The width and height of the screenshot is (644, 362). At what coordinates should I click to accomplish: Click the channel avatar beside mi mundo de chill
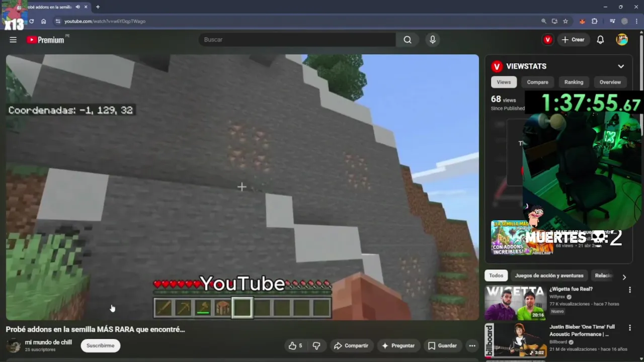coord(14,345)
